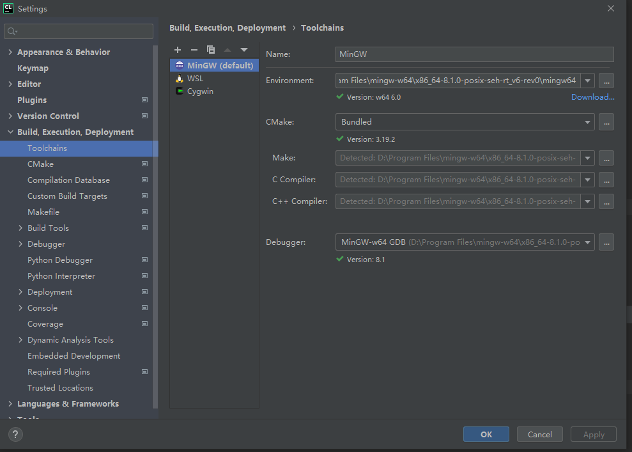The image size is (632, 452).
Task: Click the Copy toolchain icon
Action: (211, 50)
